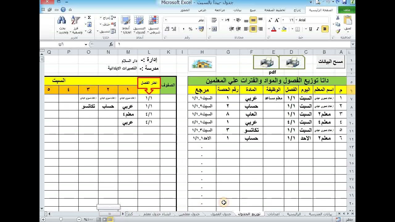Toggle Bold formatting button

point(325,29)
